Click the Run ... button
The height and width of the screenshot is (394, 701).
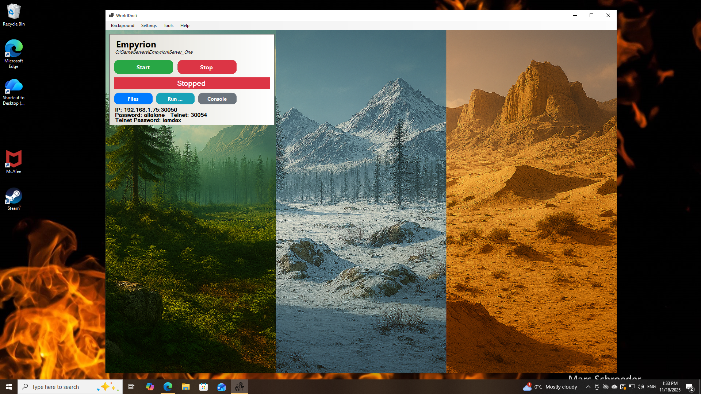click(x=175, y=98)
